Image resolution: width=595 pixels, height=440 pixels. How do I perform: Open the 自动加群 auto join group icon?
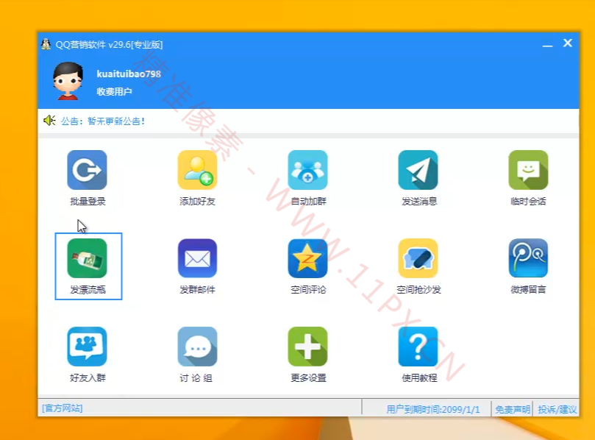point(307,170)
